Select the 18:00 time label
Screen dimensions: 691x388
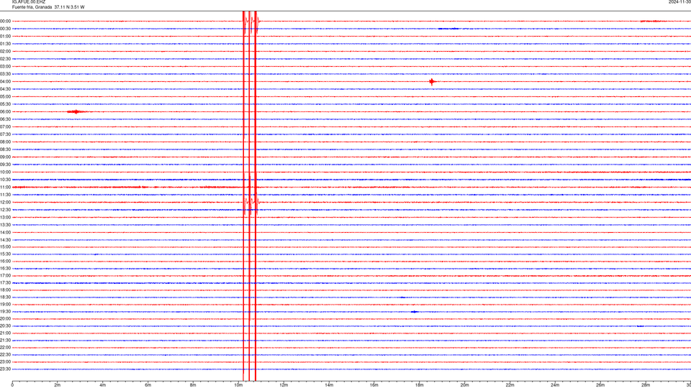click(5, 290)
